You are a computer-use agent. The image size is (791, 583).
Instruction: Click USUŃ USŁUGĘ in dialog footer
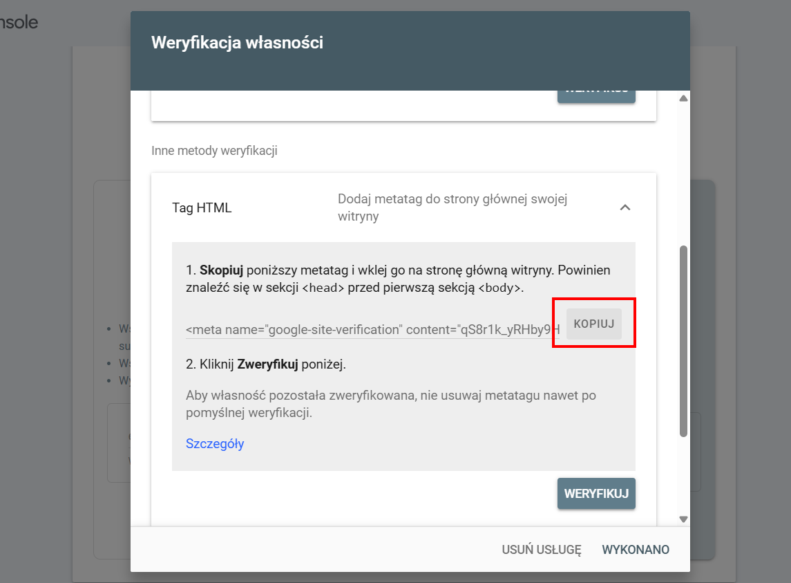542,550
